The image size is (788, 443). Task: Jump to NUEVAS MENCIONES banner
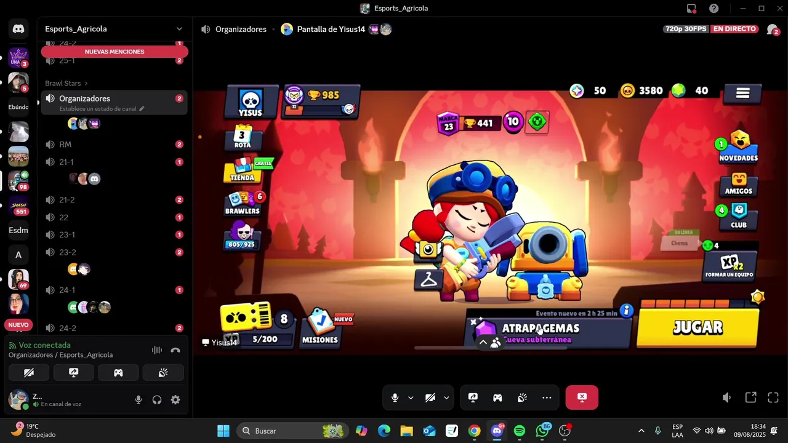tap(115, 52)
